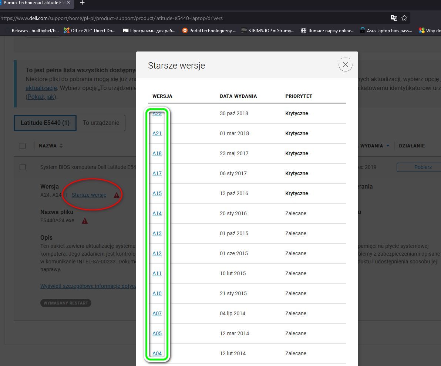Image resolution: width=441 pixels, height=366 pixels.
Task: Open Releases builtbybel bookmark
Action: click(32, 31)
